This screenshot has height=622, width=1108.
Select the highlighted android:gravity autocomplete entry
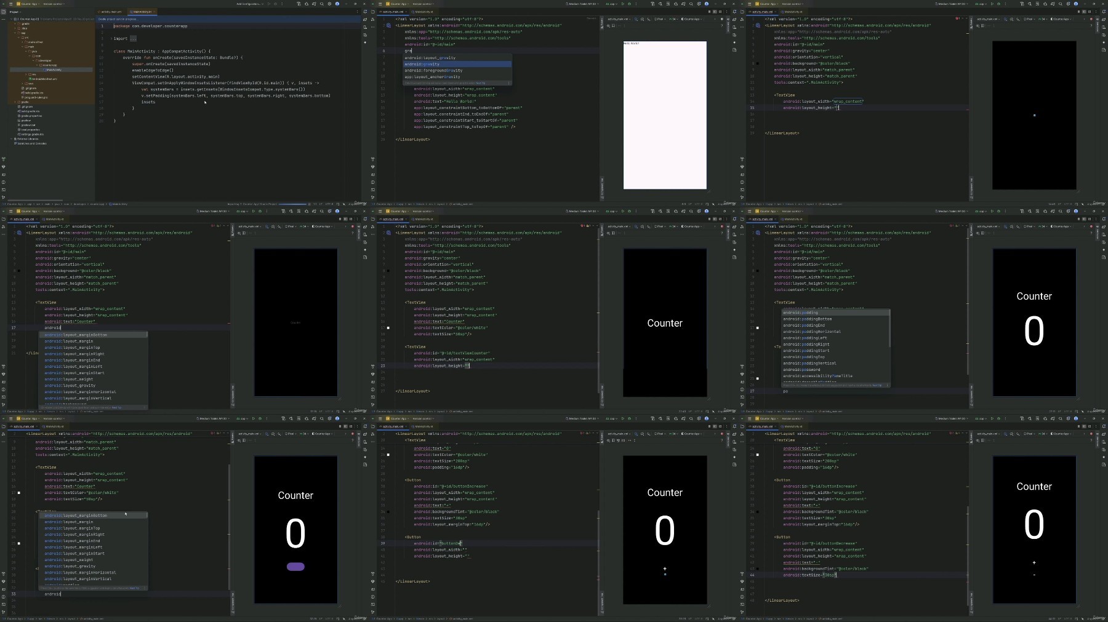[457, 64]
